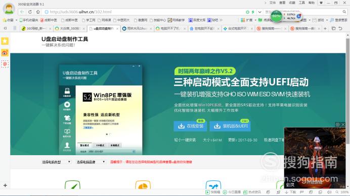Viewport: 350px width, 196px height.
Task: Open the 选择电脑类型 dropdown
Action: pyautogui.click(x=56, y=162)
